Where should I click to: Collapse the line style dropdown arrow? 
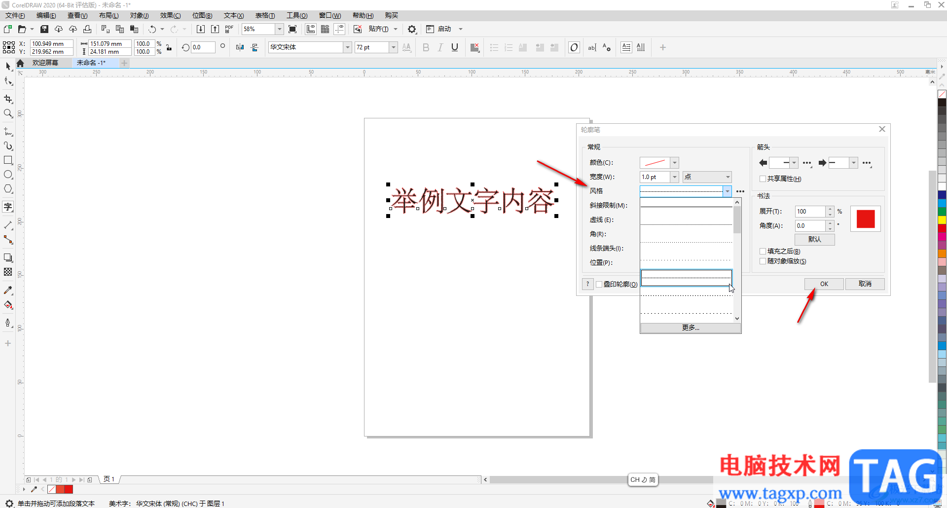727,191
